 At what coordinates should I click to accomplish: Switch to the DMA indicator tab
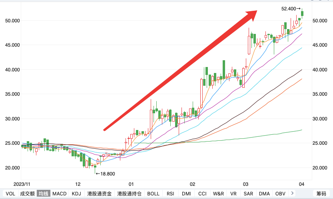point(264,194)
